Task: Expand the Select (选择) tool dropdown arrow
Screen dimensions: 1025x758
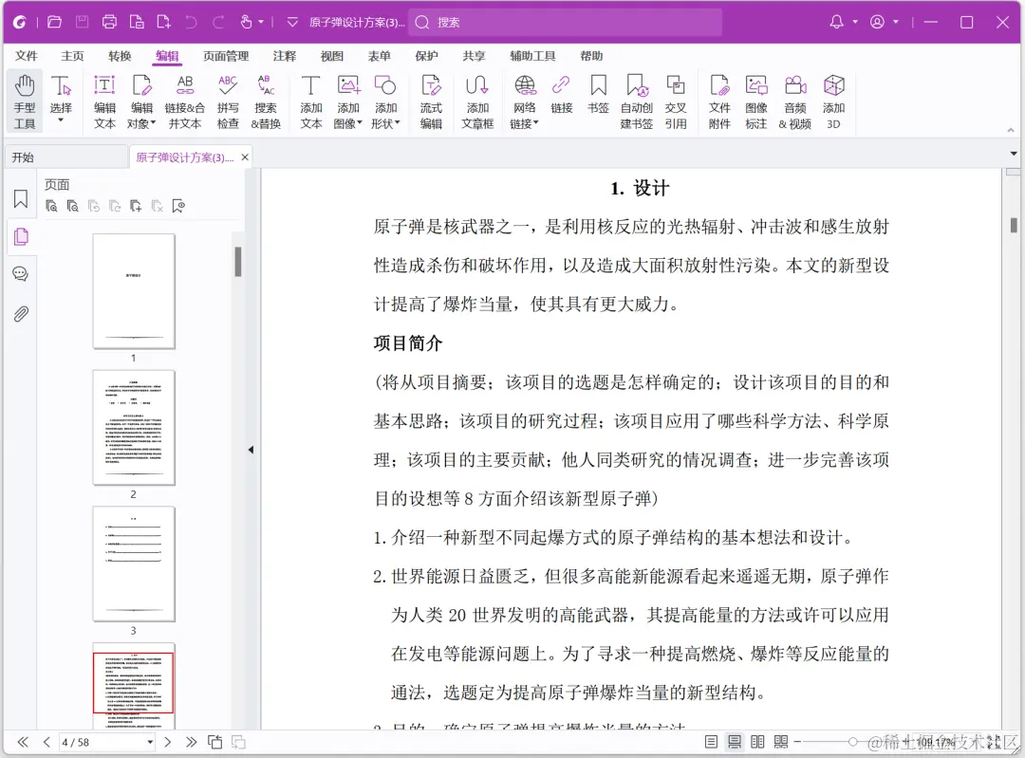Action: tap(61, 120)
